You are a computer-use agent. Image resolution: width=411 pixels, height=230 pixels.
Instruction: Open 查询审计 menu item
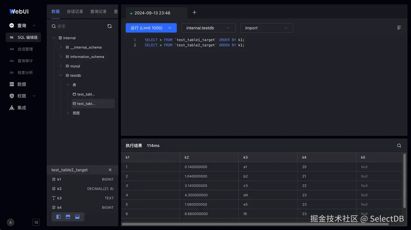23,61
